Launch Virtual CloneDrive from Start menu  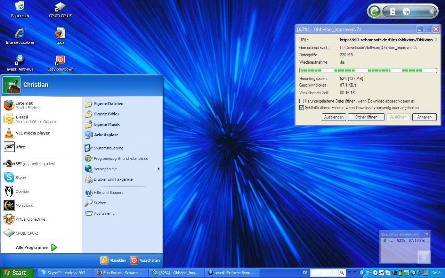pos(30,219)
